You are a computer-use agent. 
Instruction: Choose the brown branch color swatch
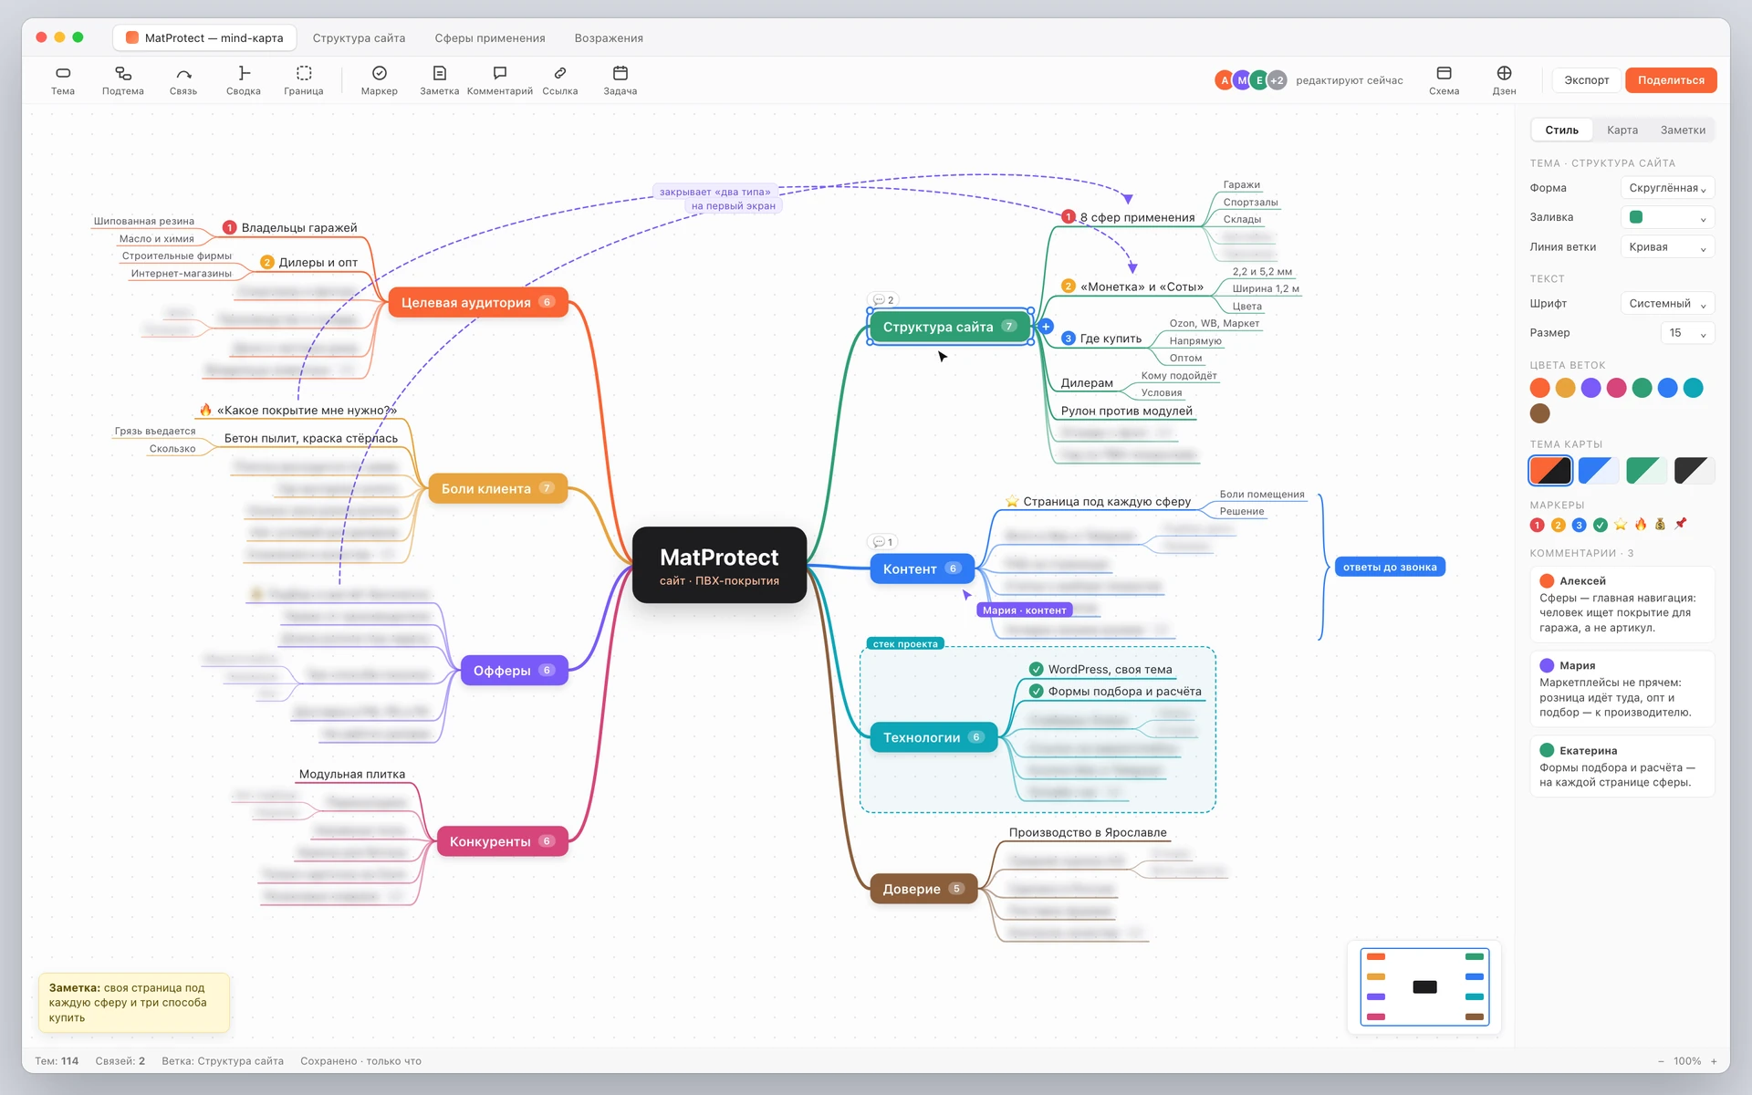[x=1540, y=413]
